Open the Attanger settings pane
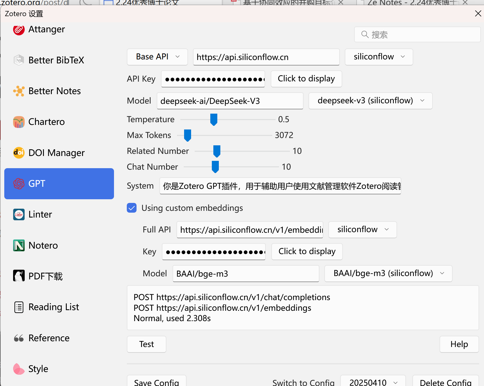The height and width of the screenshot is (386, 484). tap(59, 30)
